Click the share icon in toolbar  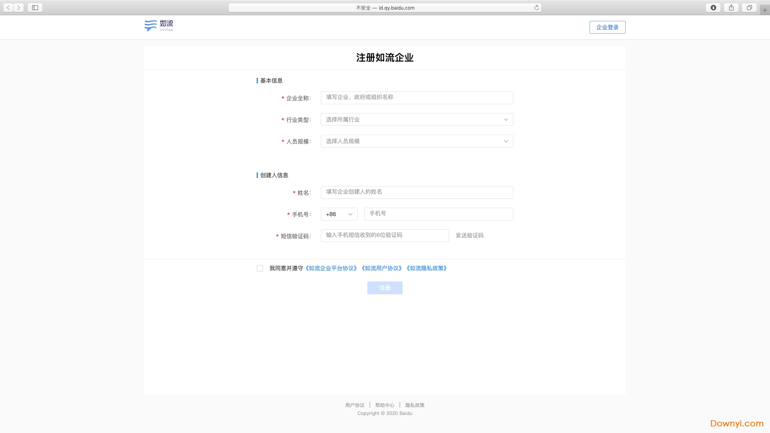[731, 8]
